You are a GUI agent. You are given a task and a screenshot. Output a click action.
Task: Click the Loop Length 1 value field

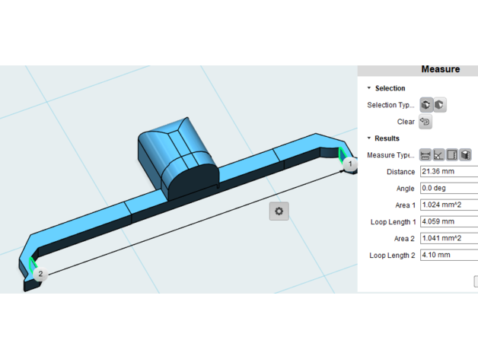tap(448, 222)
